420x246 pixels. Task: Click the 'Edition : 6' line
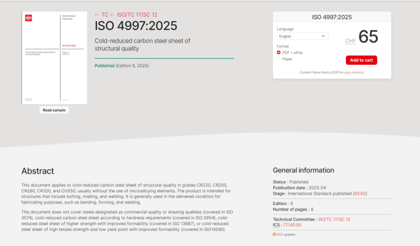283,203
